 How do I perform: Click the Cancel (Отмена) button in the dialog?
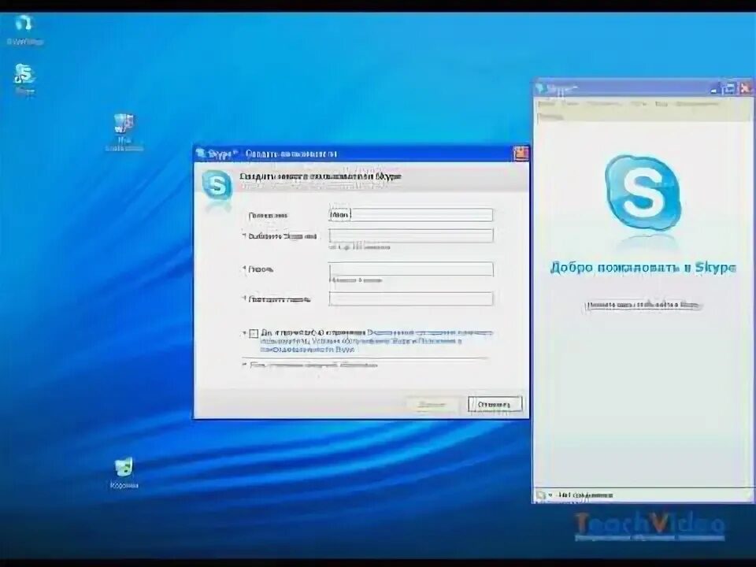click(495, 404)
